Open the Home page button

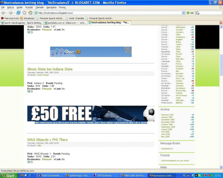tap(30, 13)
